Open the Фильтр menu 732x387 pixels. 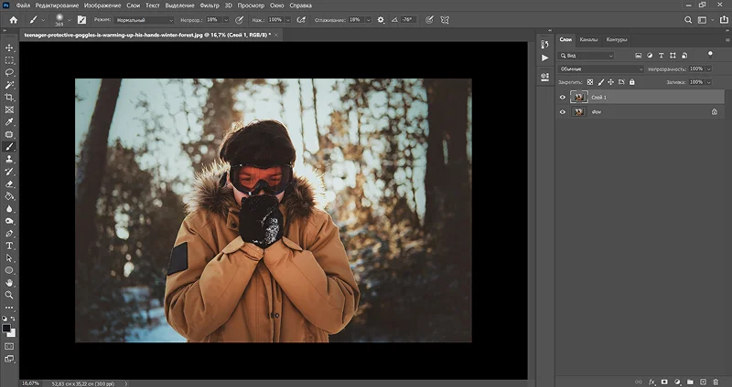pos(210,5)
